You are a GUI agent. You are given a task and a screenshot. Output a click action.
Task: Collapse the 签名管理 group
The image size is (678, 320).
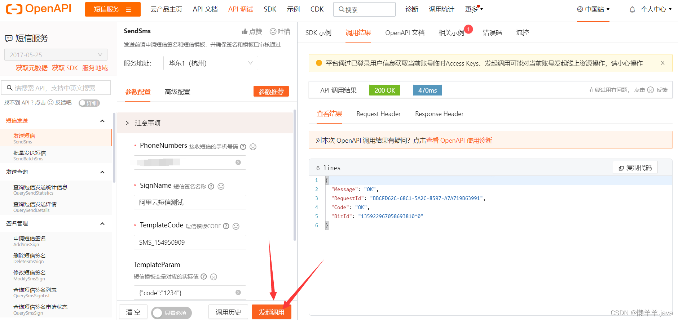click(102, 223)
